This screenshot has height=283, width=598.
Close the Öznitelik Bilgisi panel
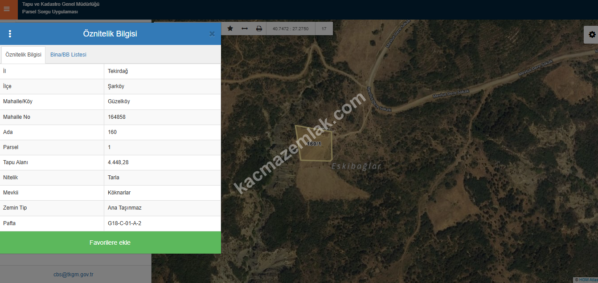click(x=212, y=34)
